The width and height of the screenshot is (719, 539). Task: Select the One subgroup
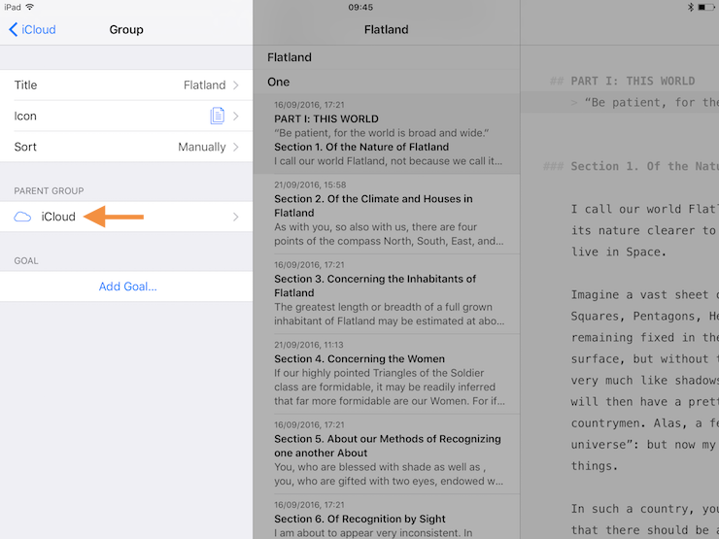point(386,82)
